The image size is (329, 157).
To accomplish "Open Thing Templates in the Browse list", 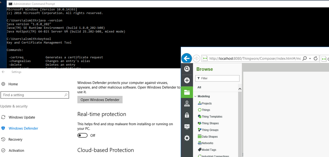I will pos(212,117).
